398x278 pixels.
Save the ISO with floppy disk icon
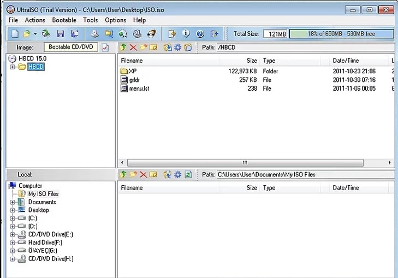60,34
